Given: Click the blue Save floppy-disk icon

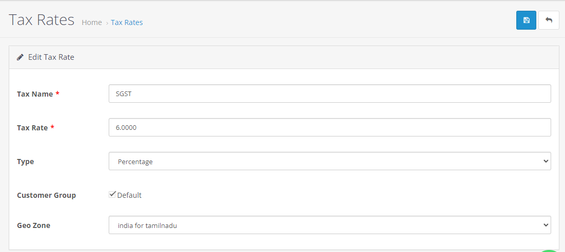Looking at the screenshot, I should coord(526,20).
